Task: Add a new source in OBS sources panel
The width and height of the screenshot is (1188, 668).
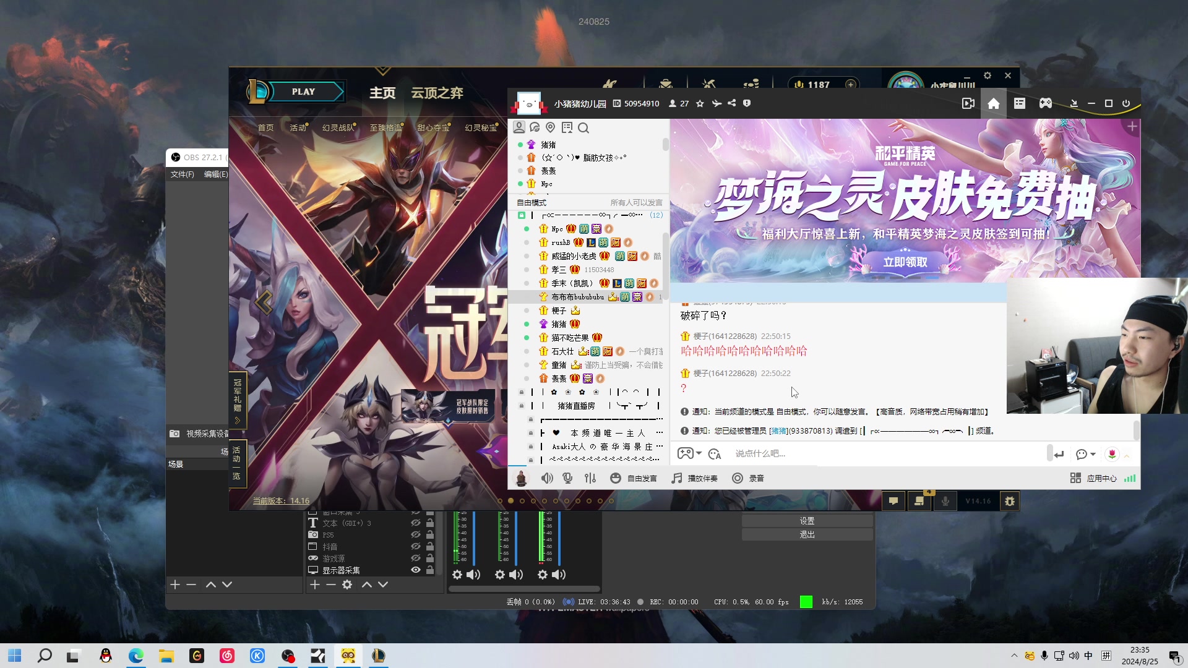Action: [x=315, y=584]
